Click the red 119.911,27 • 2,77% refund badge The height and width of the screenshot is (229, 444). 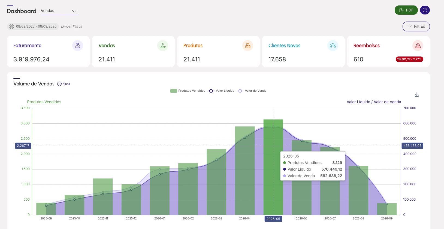(409, 59)
